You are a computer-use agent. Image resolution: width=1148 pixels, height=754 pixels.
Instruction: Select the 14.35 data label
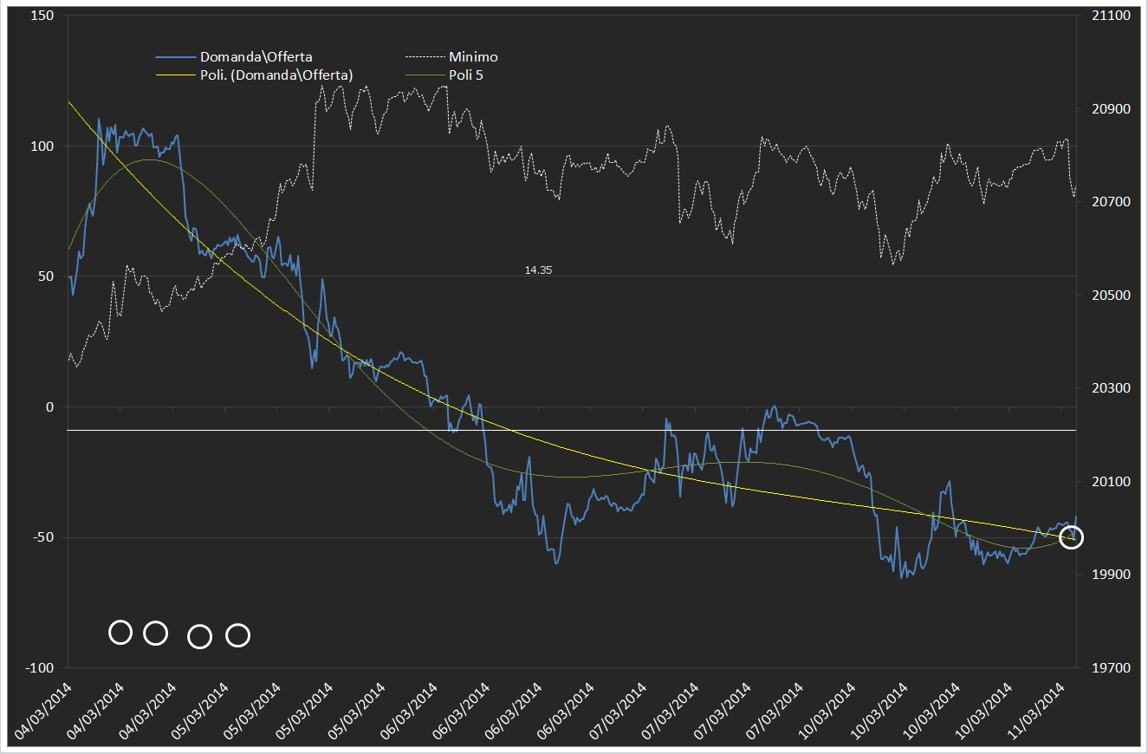tap(538, 270)
